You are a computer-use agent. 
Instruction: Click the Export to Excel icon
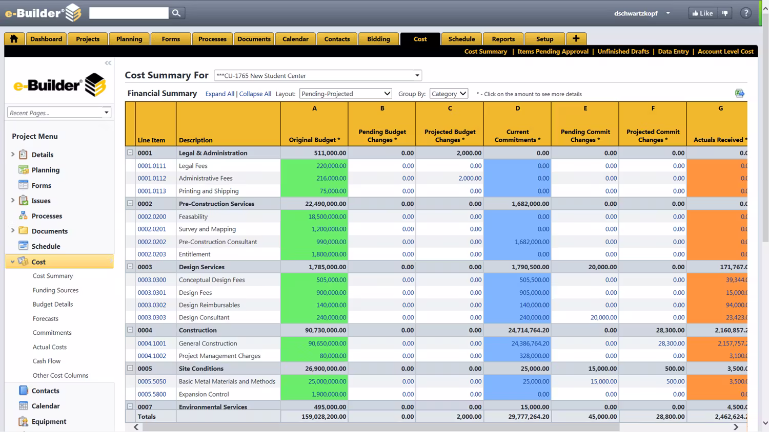click(x=739, y=93)
